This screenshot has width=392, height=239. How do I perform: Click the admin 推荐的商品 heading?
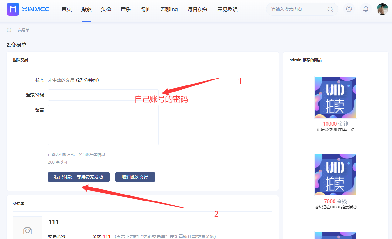coord(306,60)
